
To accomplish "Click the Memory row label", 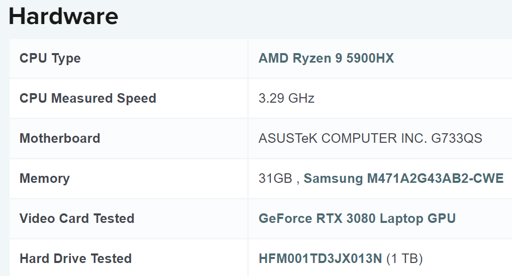I will pos(44,179).
